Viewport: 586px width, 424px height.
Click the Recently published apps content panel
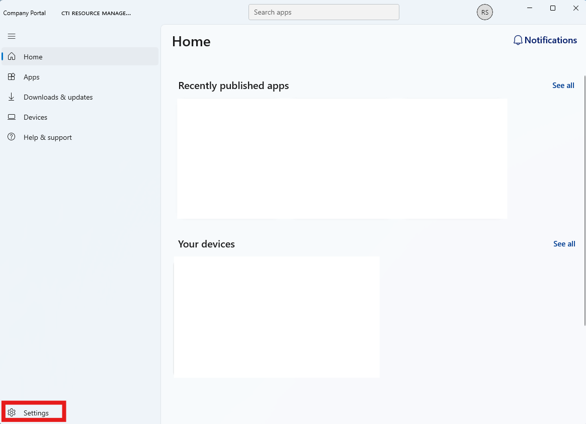click(x=342, y=158)
